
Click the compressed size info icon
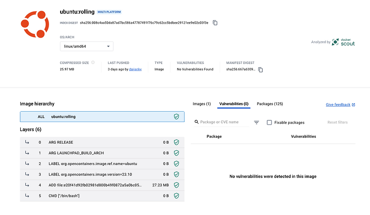93,63
